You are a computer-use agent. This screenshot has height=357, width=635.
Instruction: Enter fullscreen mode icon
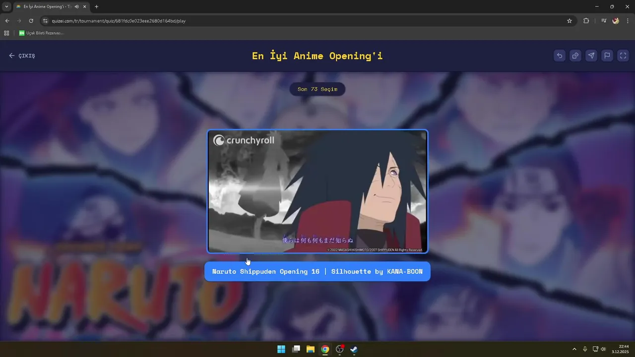[623, 56]
